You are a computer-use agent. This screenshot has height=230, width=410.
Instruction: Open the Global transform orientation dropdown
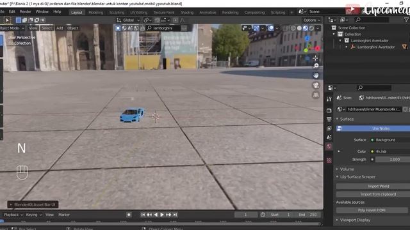click(x=128, y=20)
